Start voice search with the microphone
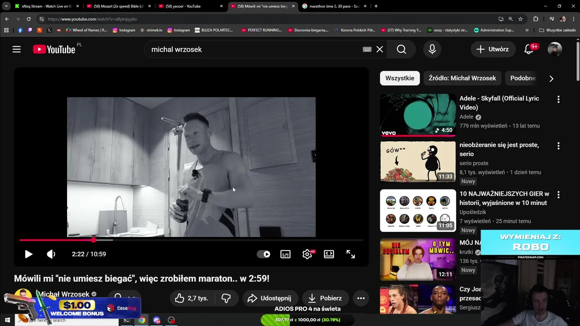The image size is (580, 326). pyautogui.click(x=432, y=49)
